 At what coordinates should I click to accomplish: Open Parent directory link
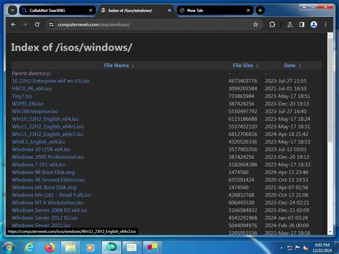coord(31,73)
